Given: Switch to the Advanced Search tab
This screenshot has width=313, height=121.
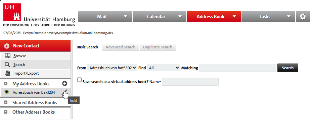Looking at the screenshot, I should [120, 47].
